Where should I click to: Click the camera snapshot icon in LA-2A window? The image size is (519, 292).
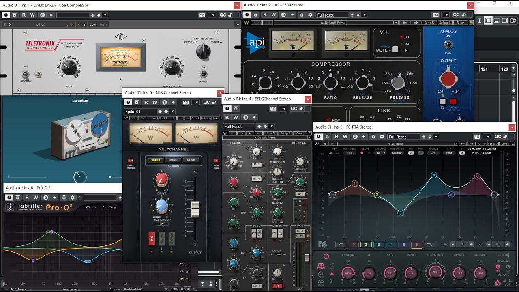click(x=202, y=15)
